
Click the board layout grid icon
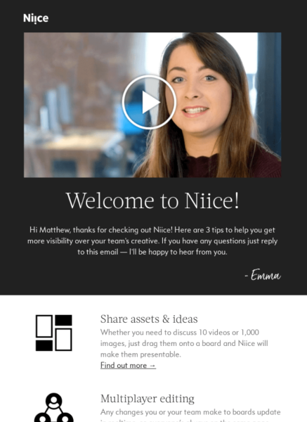click(x=54, y=333)
